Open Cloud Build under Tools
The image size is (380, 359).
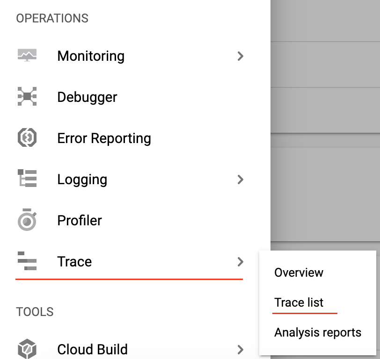coord(92,349)
